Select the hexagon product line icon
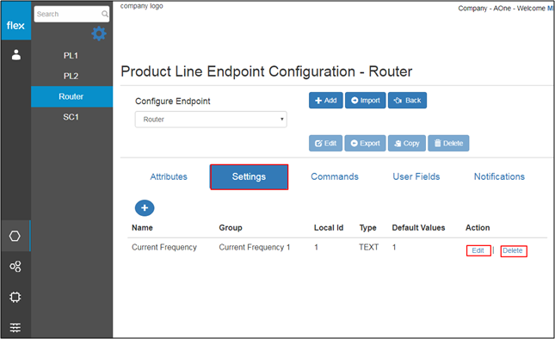This screenshot has height=339, width=555. tap(15, 236)
